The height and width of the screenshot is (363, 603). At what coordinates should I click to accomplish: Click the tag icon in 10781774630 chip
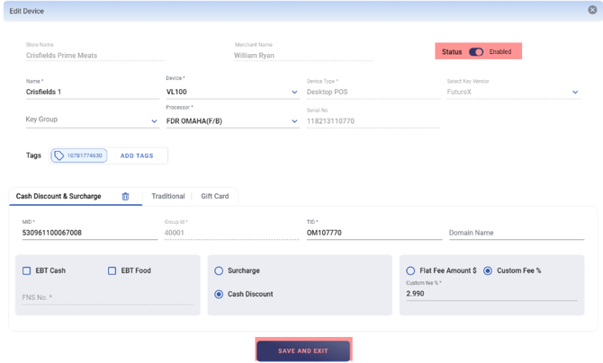(x=59, y=155)
